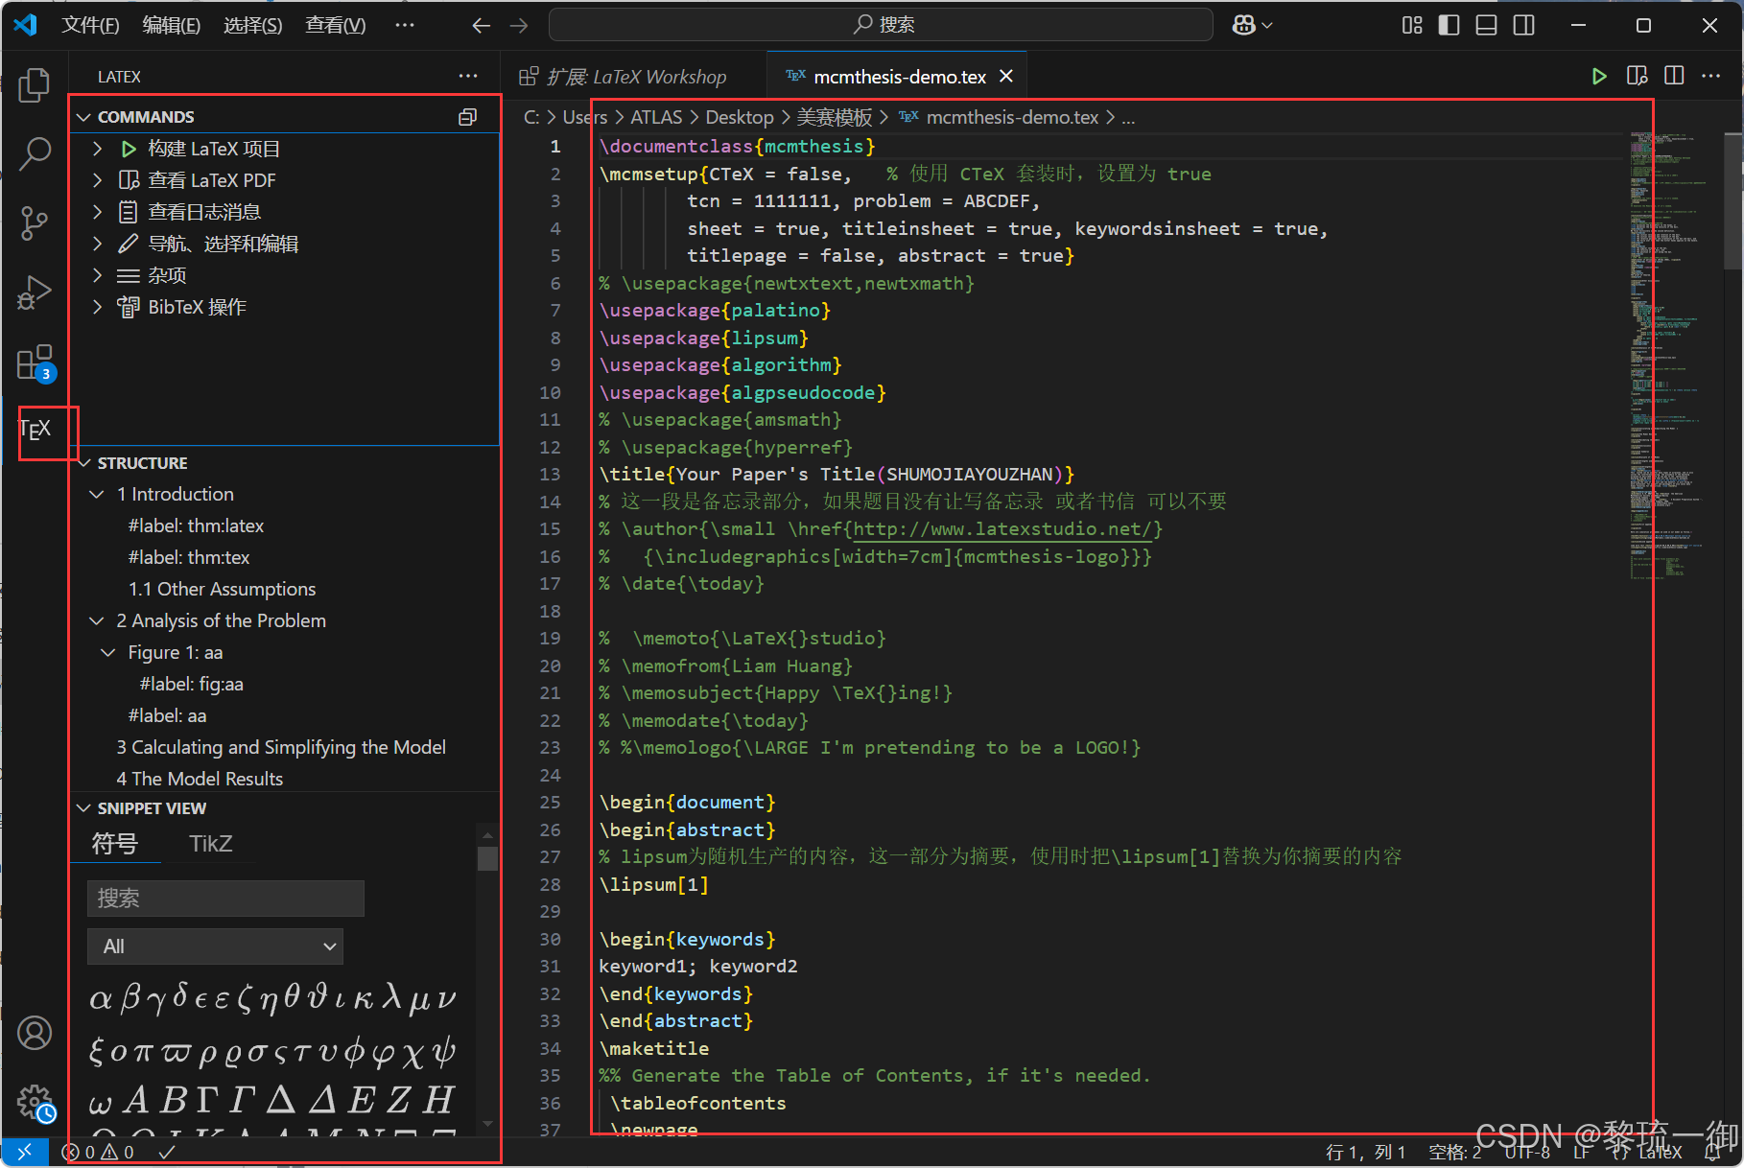
Task: Collapse the STRUCTURE section
Action: [x=84, y=463]
